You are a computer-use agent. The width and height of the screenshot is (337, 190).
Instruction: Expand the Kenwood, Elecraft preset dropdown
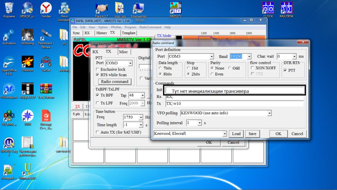click(x=224, y=134)
